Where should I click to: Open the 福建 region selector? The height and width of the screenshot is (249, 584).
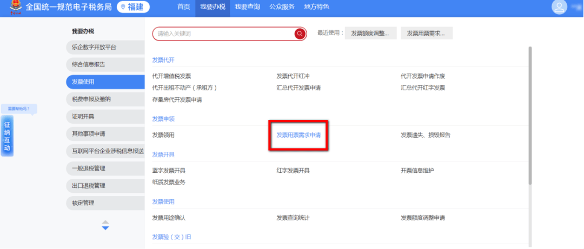(x=134, y=7)
